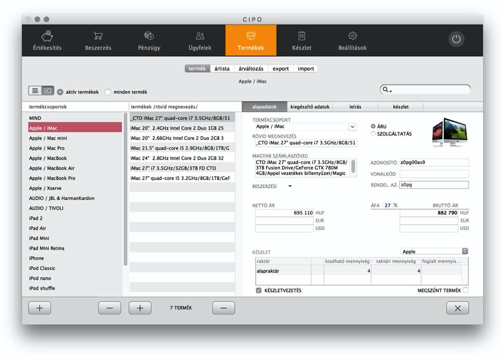Viewport: 502px width, 361px height.
Task: Open the kiegészítő adatok tab
Action: click(310, 107)
